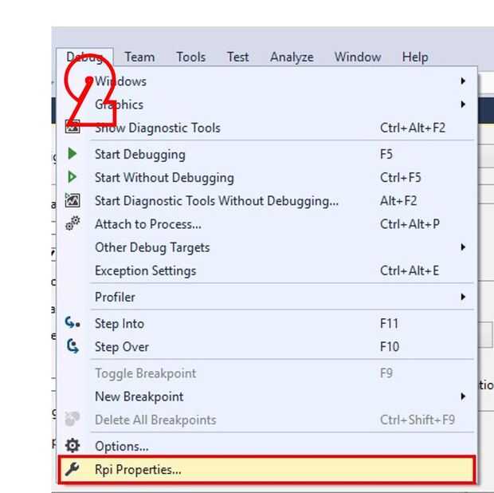Expand the Graphics submenu arrow
Image resolution: width=494 pixels, height=493 pixels.
(462, 105)
